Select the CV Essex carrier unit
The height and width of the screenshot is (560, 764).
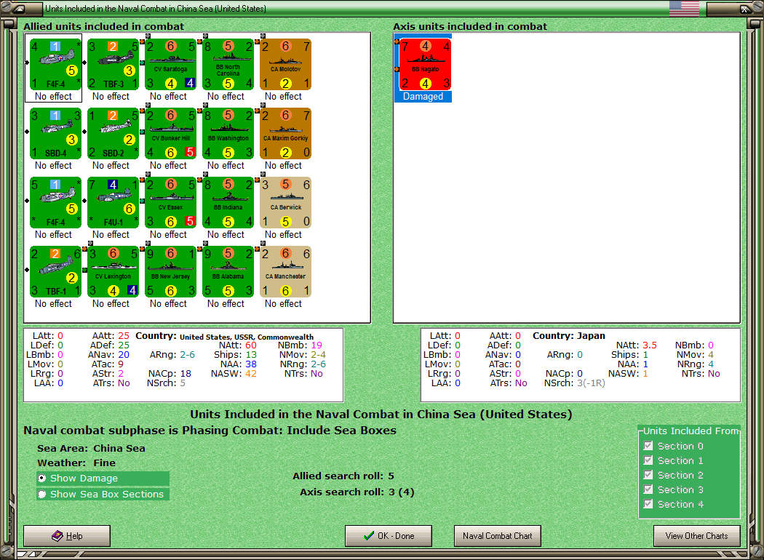[x=170, y=203]
